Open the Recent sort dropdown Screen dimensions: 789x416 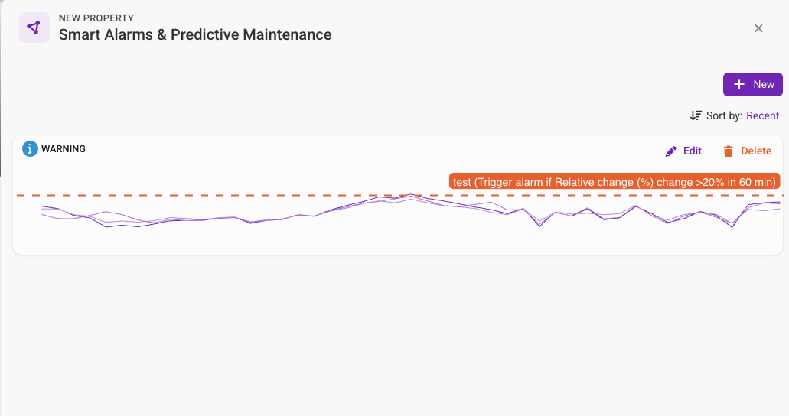762,116
